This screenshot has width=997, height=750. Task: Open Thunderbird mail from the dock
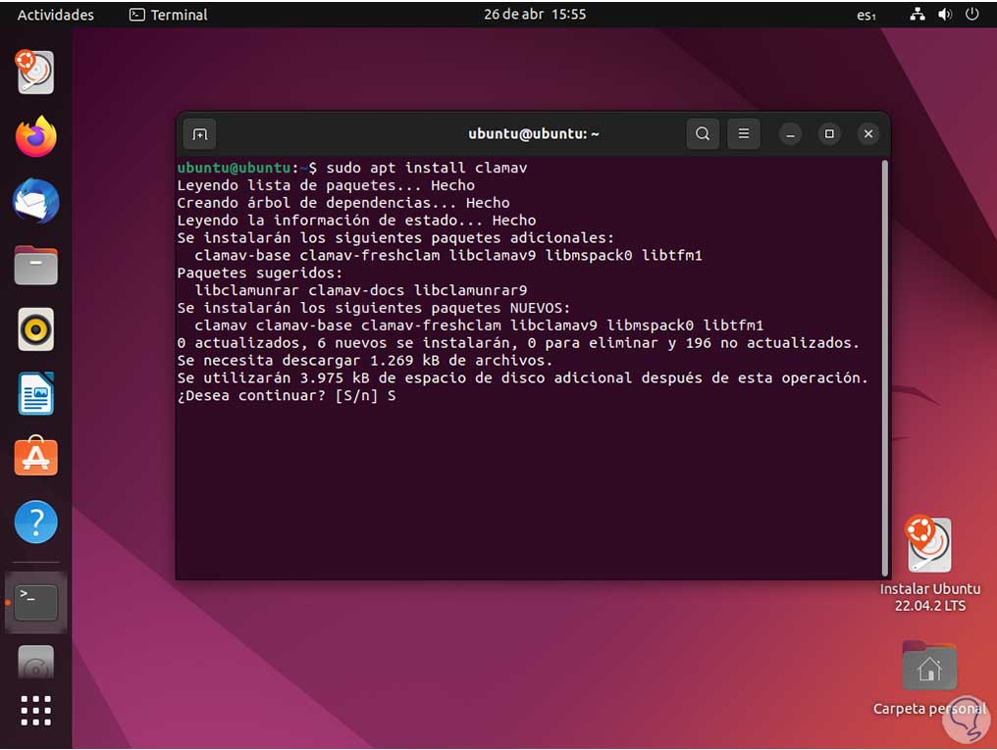[35, 201]
